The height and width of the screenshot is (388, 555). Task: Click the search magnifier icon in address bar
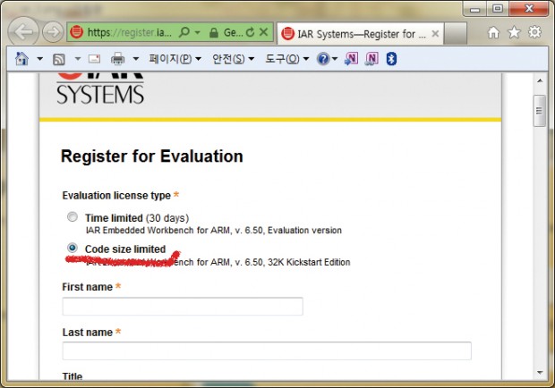coord(184,32)
